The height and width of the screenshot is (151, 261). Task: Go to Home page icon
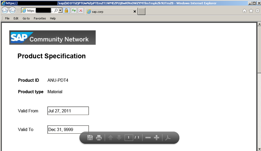coord(244,11)
